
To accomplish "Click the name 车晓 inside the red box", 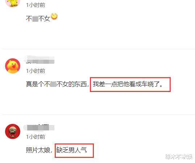I will click(148, 84).
